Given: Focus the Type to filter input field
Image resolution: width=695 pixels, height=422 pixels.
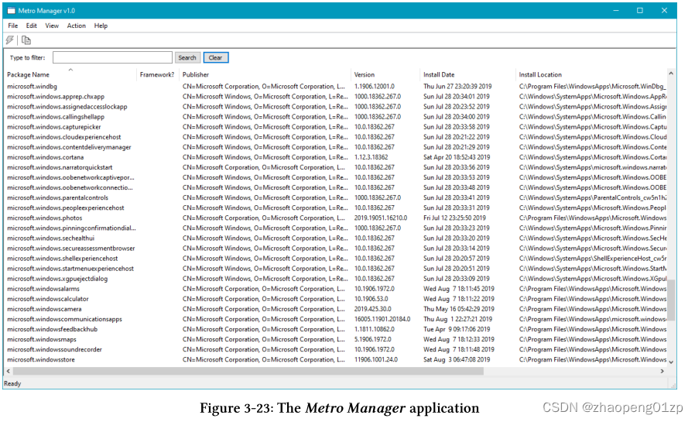Looking at the screenshot, I should pyautogui.click(x=112, y=57).
